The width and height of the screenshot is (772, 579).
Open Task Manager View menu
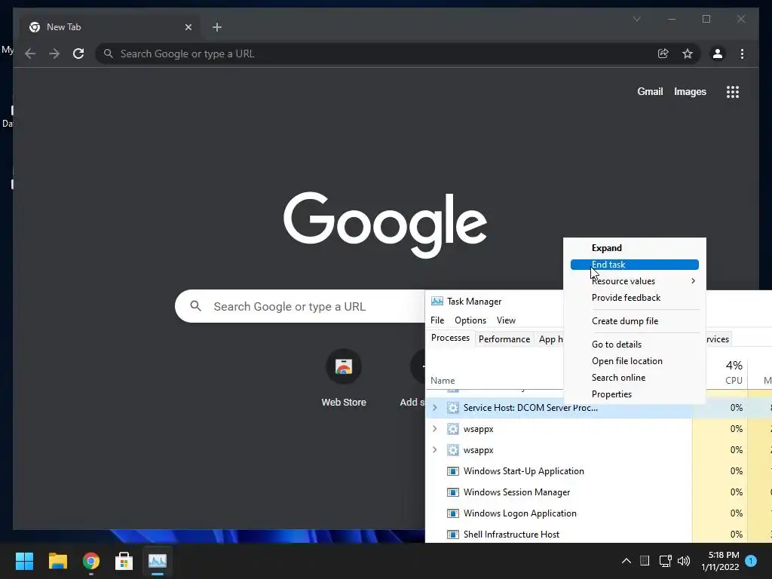tap(506, 320)
